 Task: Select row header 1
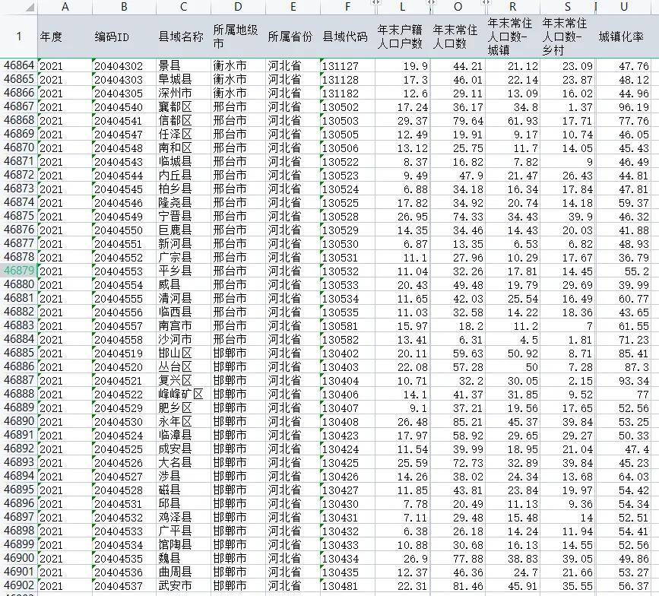click(x=18, y=36)
